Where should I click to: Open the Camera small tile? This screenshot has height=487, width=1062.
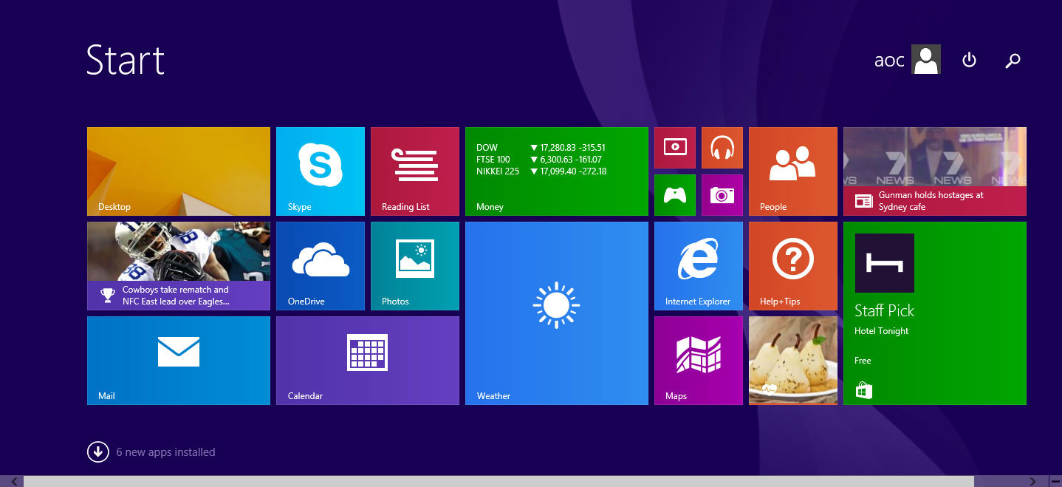pyautogui.click(x=722, y=195)
